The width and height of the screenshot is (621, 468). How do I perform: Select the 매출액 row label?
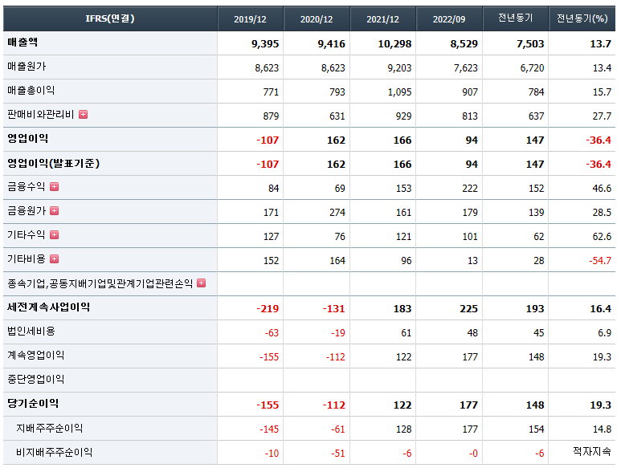click(x=22, y=43)
